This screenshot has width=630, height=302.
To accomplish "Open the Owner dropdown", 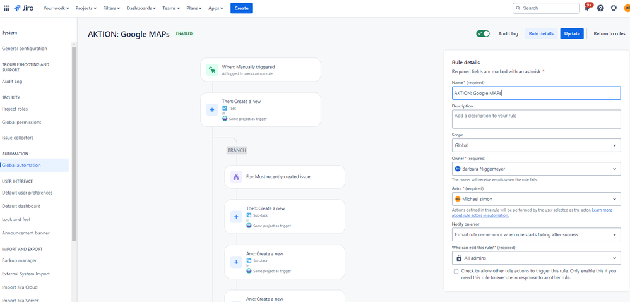I will [x=536, y=169].
